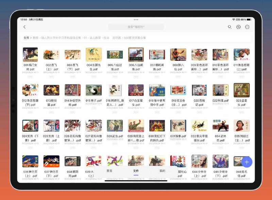Switch to the 首页 tab
The image size is (272, 200).
[109, 171]
